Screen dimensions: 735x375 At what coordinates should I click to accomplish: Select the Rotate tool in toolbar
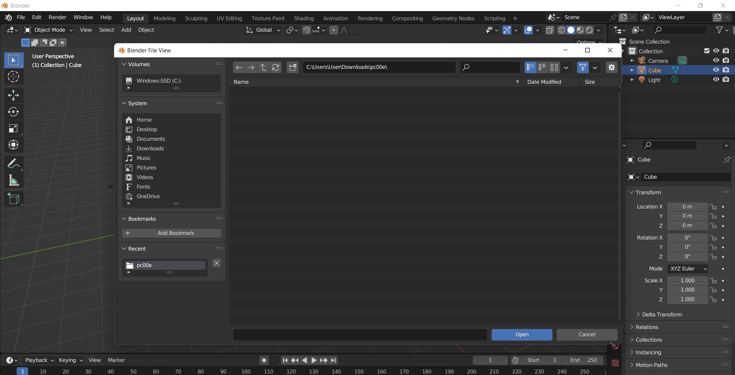point(13,112)
